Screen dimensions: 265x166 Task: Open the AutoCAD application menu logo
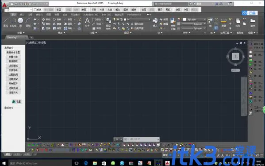pyautogui.click(x=5, y=5)
